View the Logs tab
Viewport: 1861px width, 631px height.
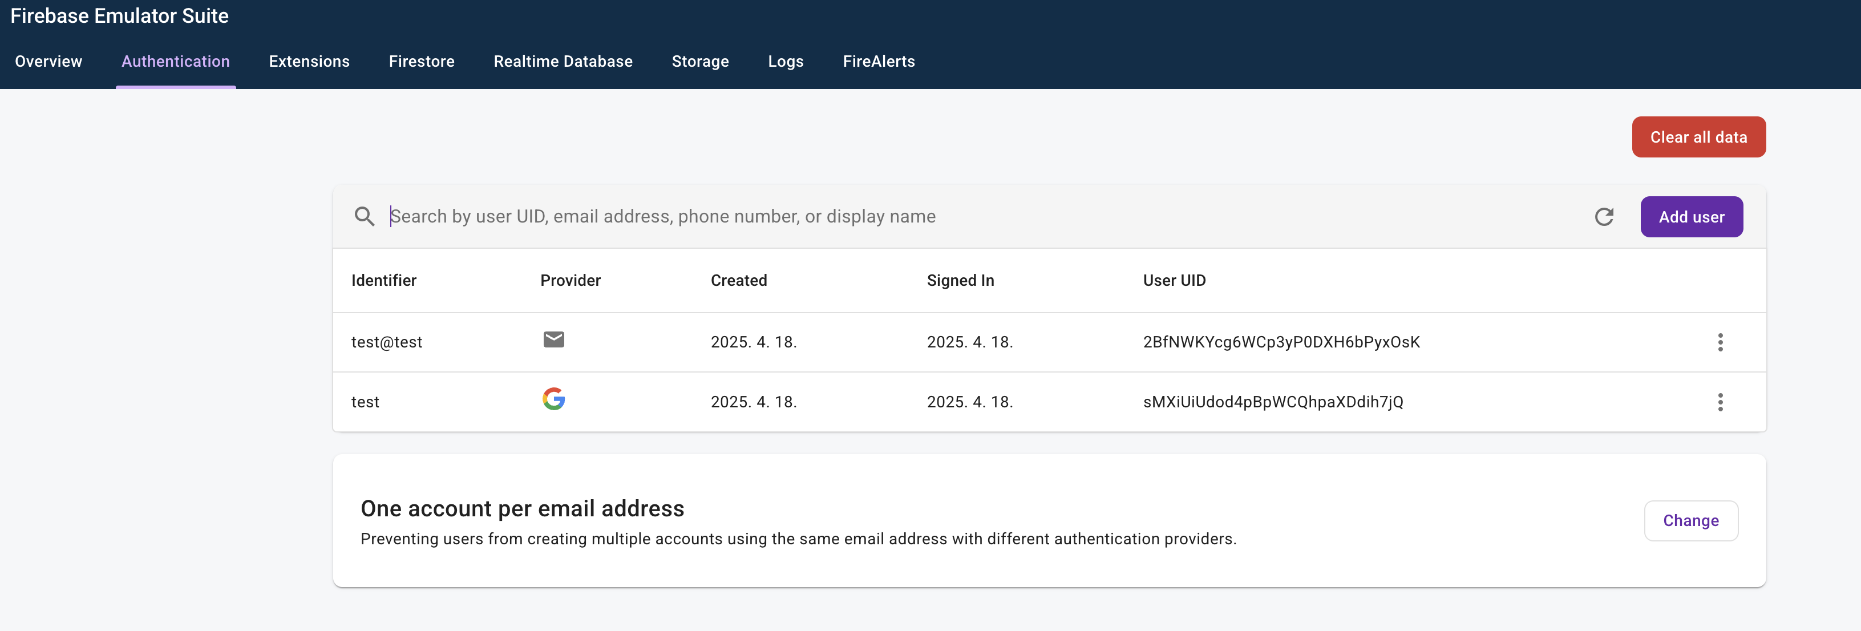[x=785, y=62]
